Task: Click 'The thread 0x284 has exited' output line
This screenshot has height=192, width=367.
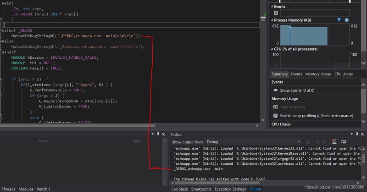Action: [221, 179]
